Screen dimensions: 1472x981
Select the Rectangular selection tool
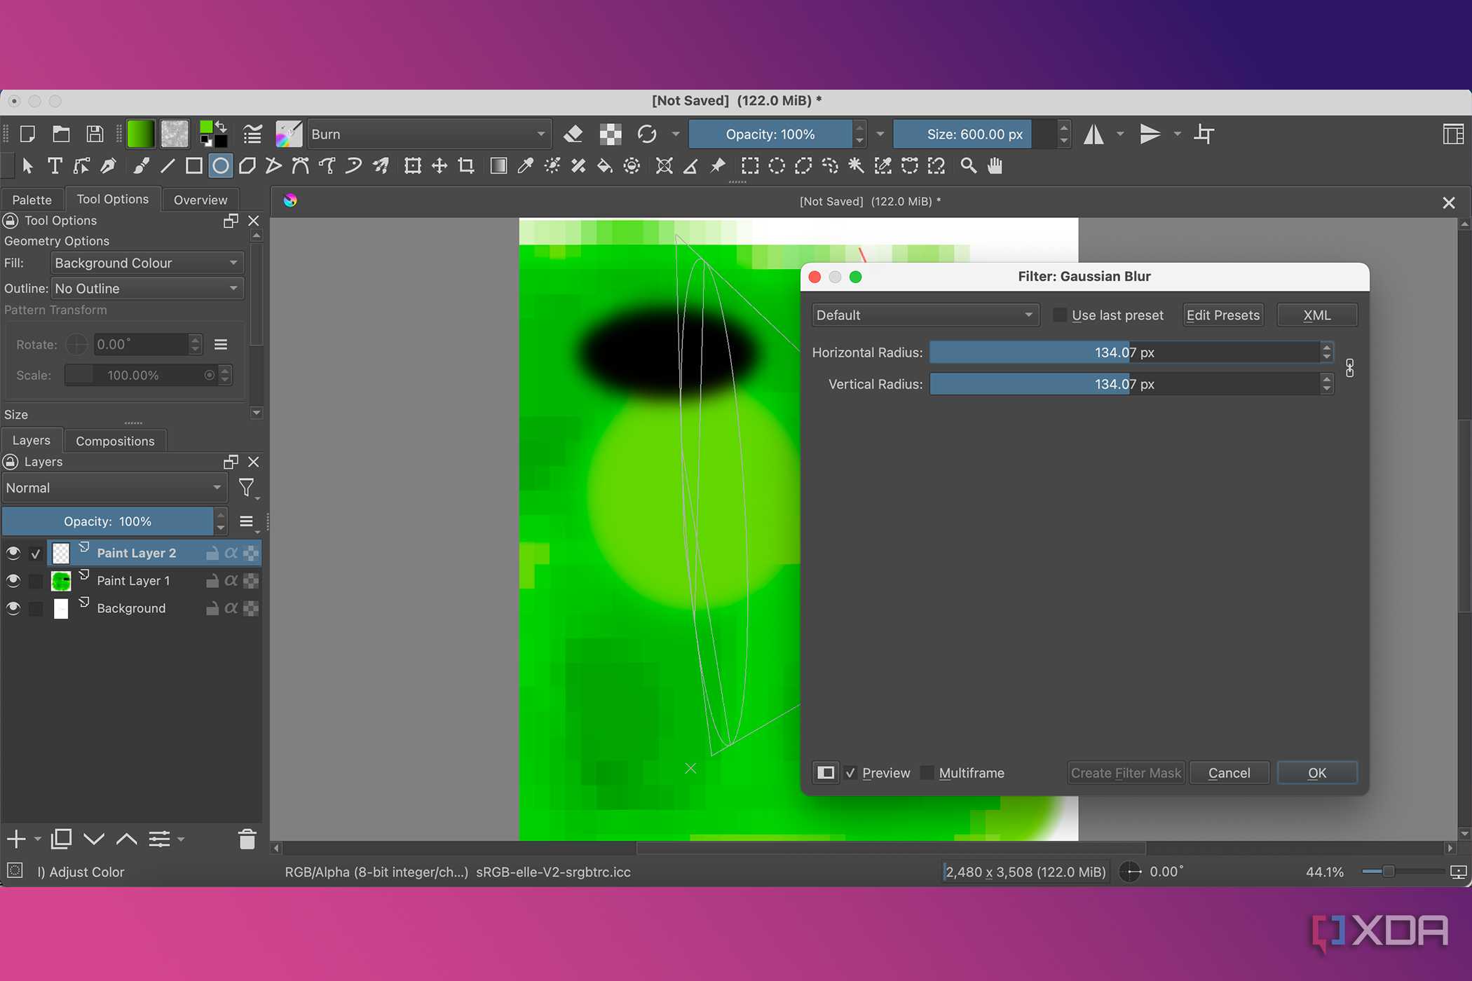click(x=750, y=166)
